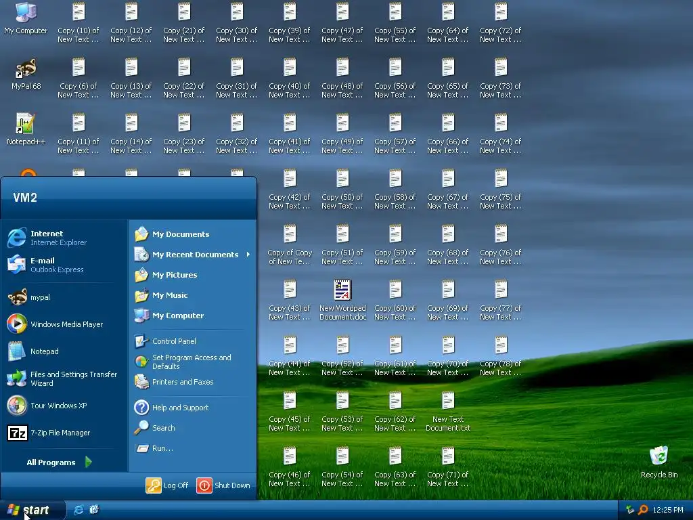Image resolution: width=693 pixels, height=520 pixels.
Task: Click the Log Off button
Action: pyautogui.click(x=167, y=485)
